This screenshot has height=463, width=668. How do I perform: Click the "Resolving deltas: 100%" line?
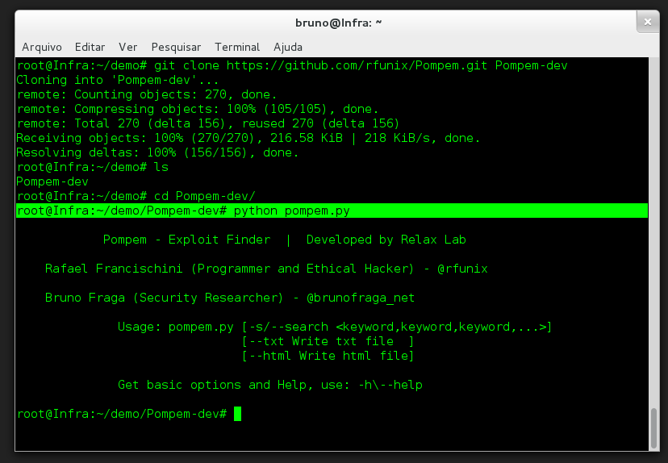[x=157, y=152]
